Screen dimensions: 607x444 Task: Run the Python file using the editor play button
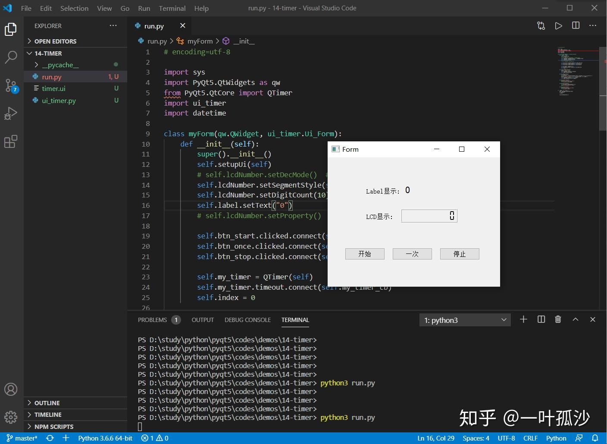[x=558, y=25]
